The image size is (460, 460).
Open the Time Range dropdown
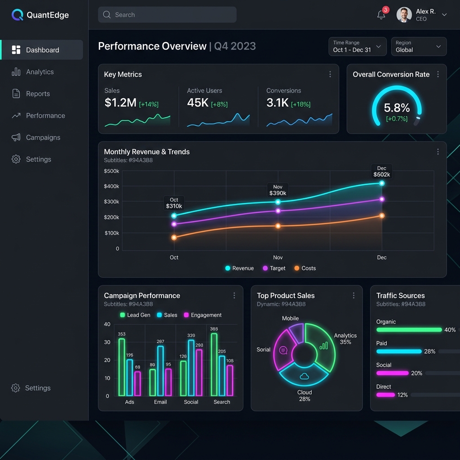pos(357,46)
